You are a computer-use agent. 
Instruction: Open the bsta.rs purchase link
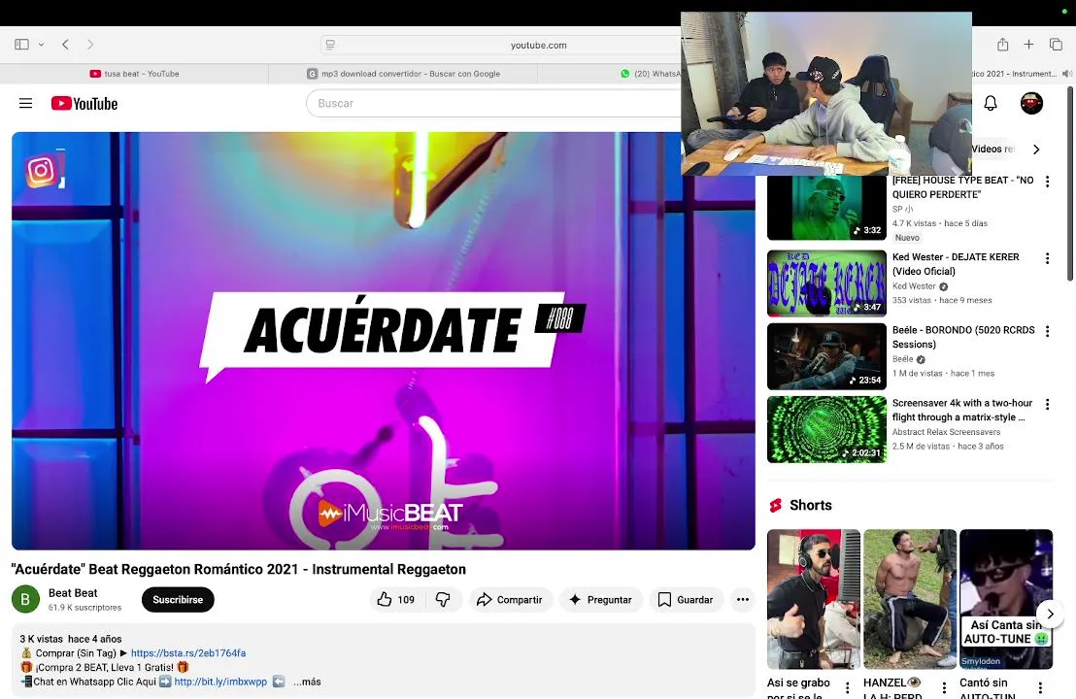(188, 653)
